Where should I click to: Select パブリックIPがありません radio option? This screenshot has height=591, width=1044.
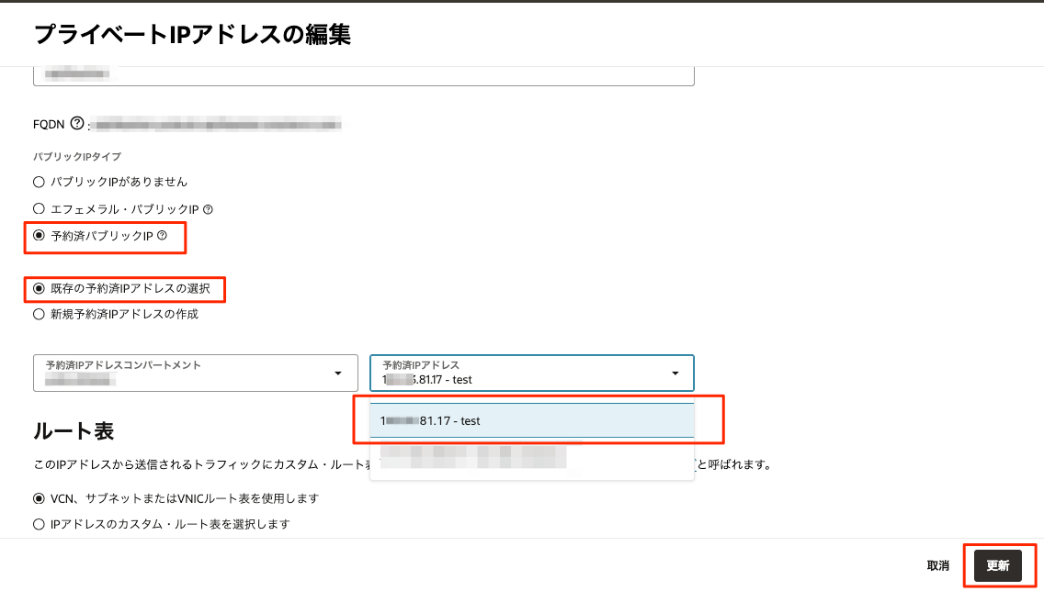[x=40, y=182]
